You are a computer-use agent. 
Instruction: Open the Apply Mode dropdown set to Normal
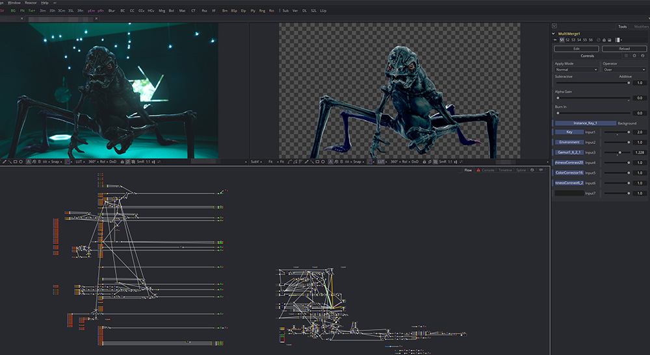576,69
